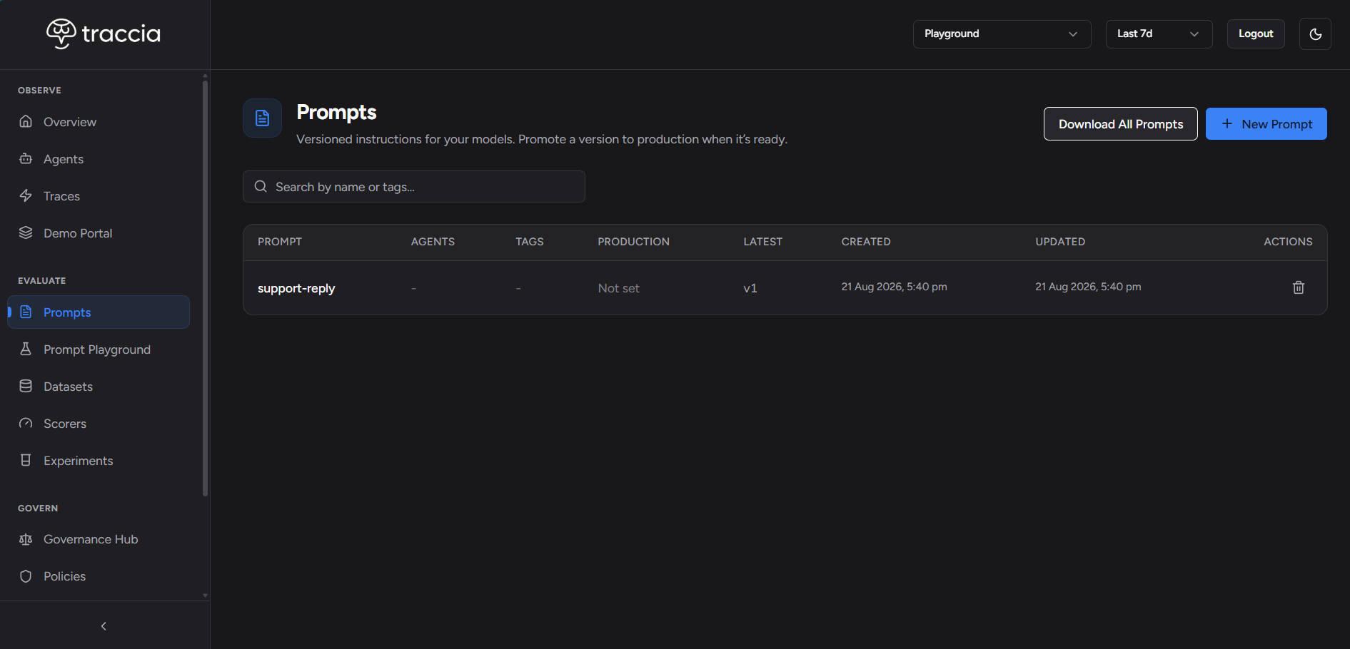The image size is (1350, 649).
Task: Click the Prompts document icon in sidebar
Action: [26, 312]
